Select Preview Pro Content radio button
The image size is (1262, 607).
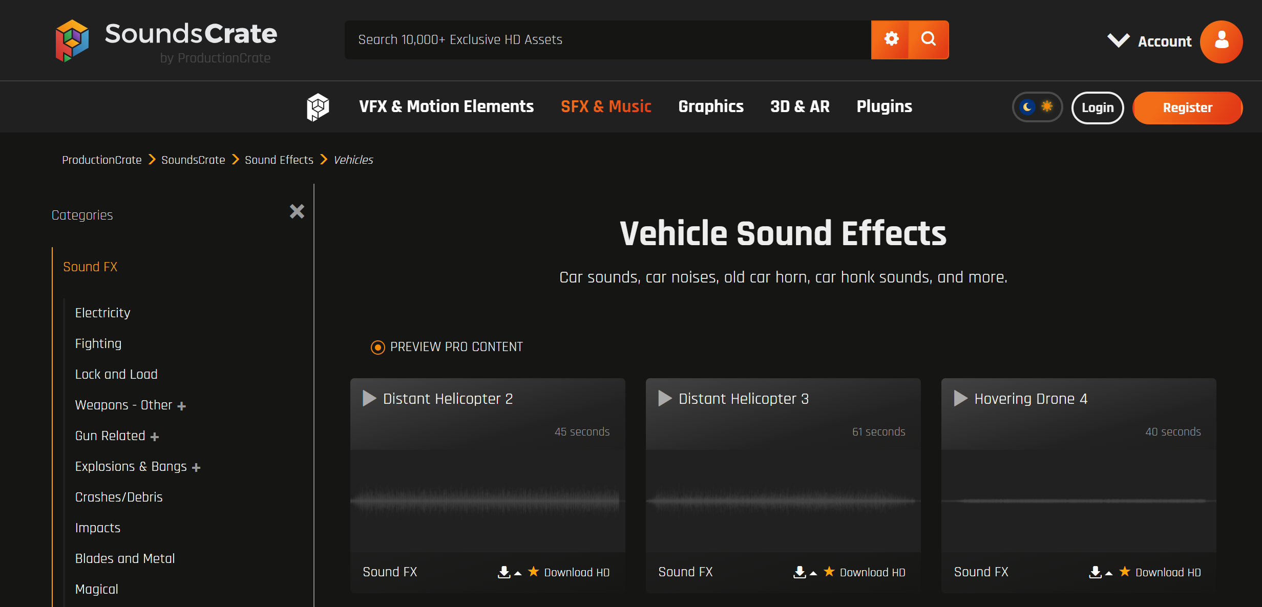pyautogui.click(x=378, y=348)
